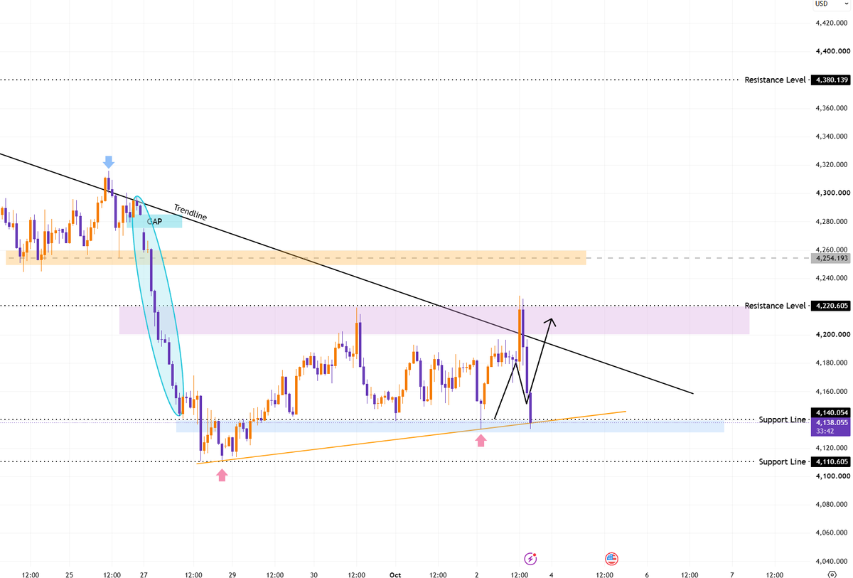The height and width of the screenshot is (578, 853).
Task: Click the 6 date label on time axis
Action: [647, 574]
